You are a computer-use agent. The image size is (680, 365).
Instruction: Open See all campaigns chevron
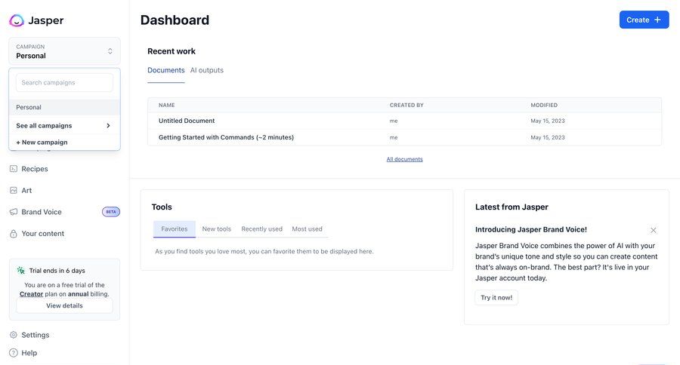click(108, 126)
